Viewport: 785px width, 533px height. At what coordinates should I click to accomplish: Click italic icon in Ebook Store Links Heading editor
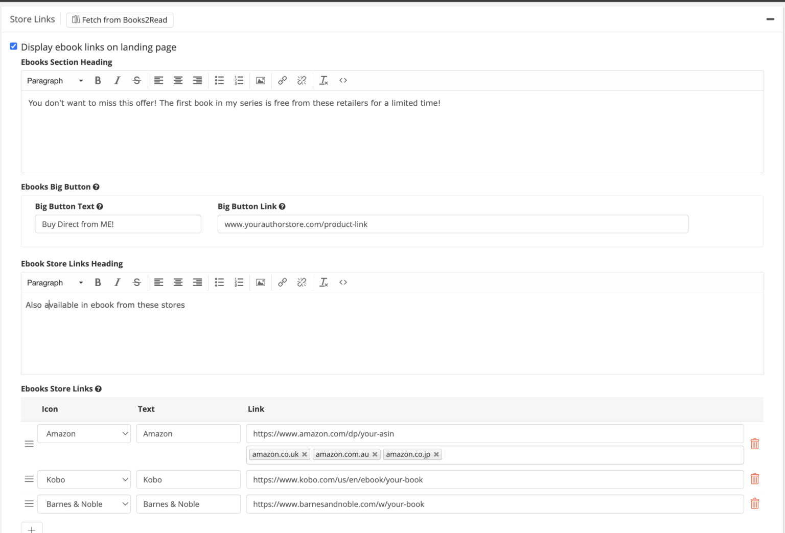click(117, 282)
